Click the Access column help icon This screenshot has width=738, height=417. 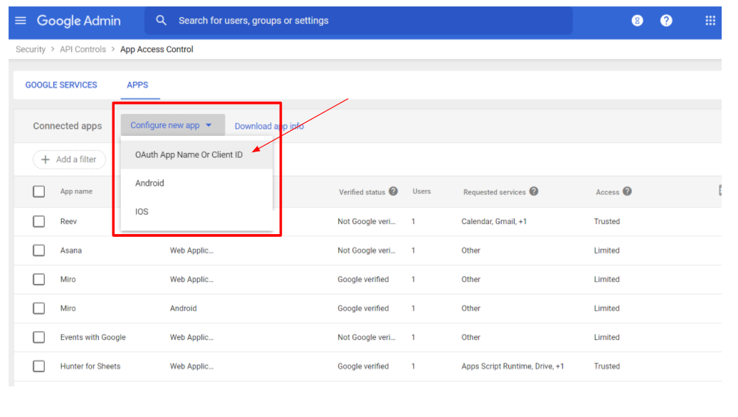click(x=627, y=191)
